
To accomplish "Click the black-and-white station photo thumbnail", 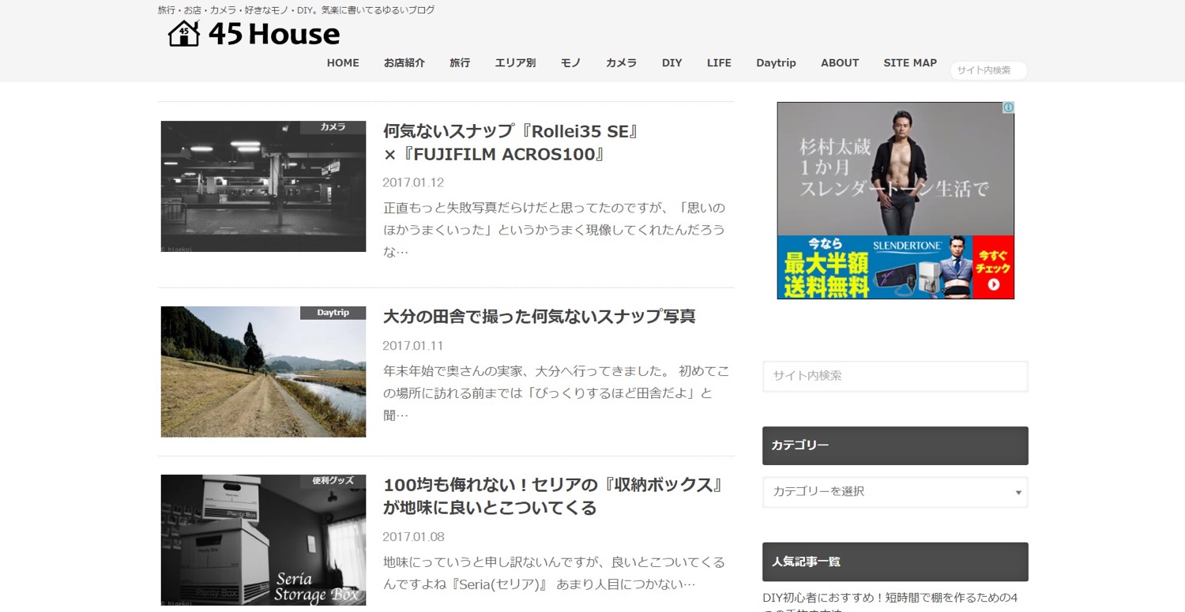I will coord(263,186).
